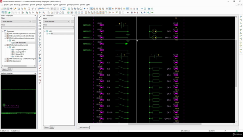
Task: Click the Print icon in toolbar
Action: [x=11, y=9]
